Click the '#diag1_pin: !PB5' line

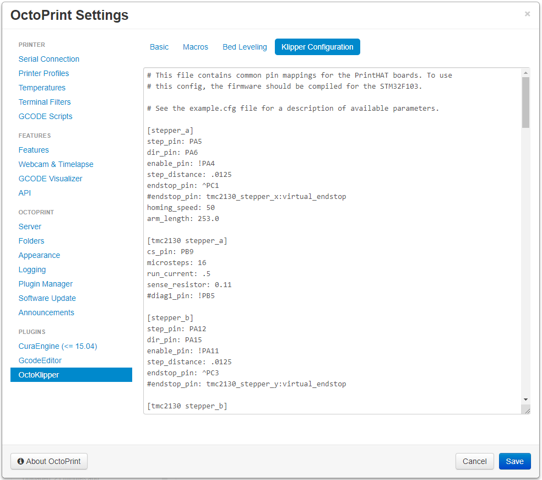coord(181,296)
